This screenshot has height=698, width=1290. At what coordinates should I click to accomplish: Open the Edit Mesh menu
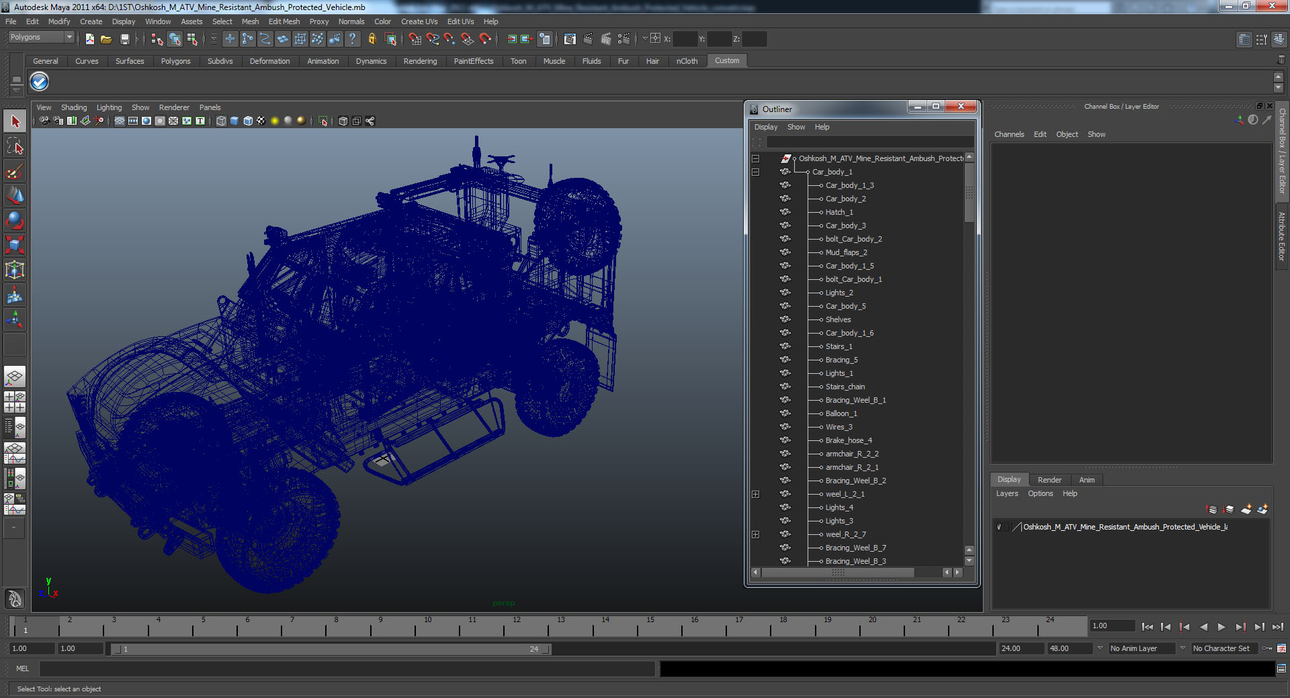click(x=284, y=21)
